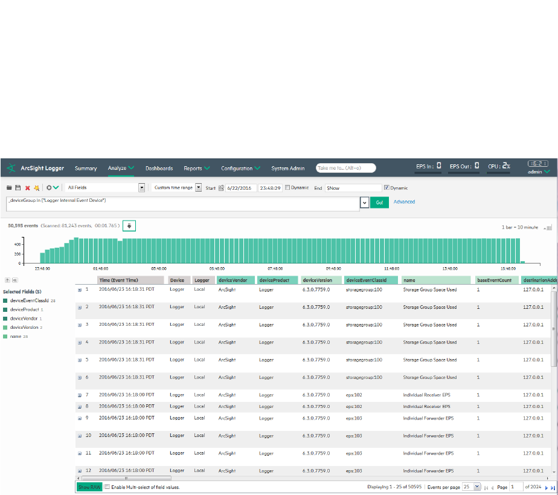Expand event row 7 details
Screen dimensions: 558x495
tap(80, 395)
